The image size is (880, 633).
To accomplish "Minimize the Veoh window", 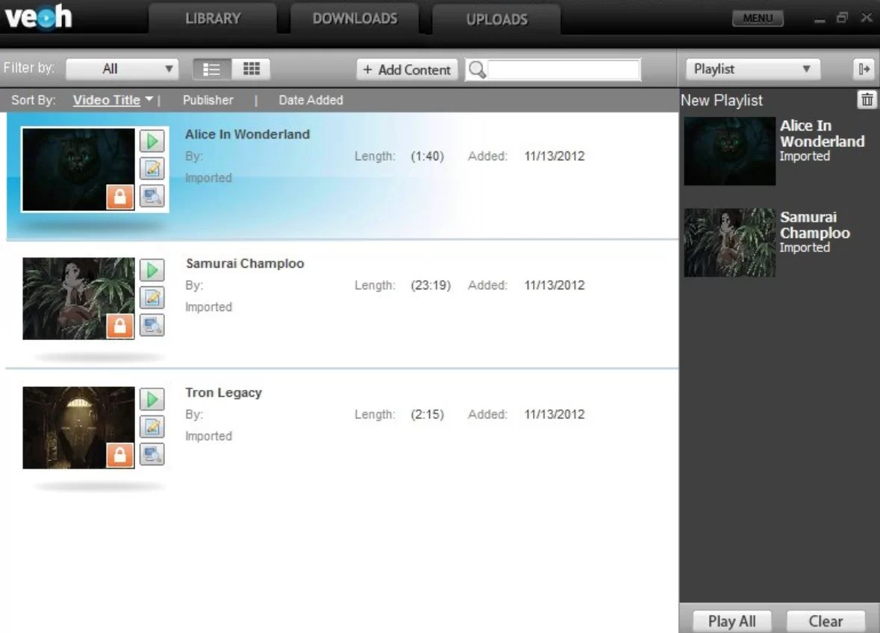I will tap(820, 19).
